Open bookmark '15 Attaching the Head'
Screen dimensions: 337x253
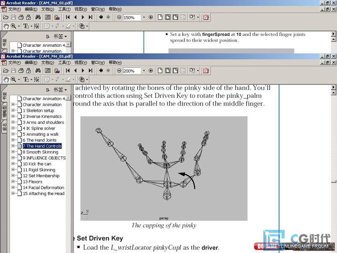[x=44, y=194]
